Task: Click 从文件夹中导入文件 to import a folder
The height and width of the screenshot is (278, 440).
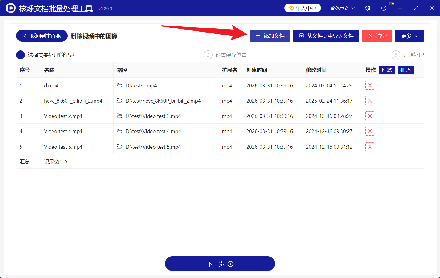Action: pos(326,36)
